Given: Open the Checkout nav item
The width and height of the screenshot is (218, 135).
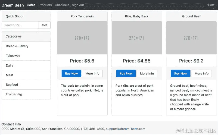Looking at the screenshot, I should pyautogui.click(x=62, y=5).
